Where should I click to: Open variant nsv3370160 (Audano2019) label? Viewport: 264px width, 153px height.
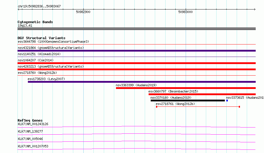click(x=171, y=98)
